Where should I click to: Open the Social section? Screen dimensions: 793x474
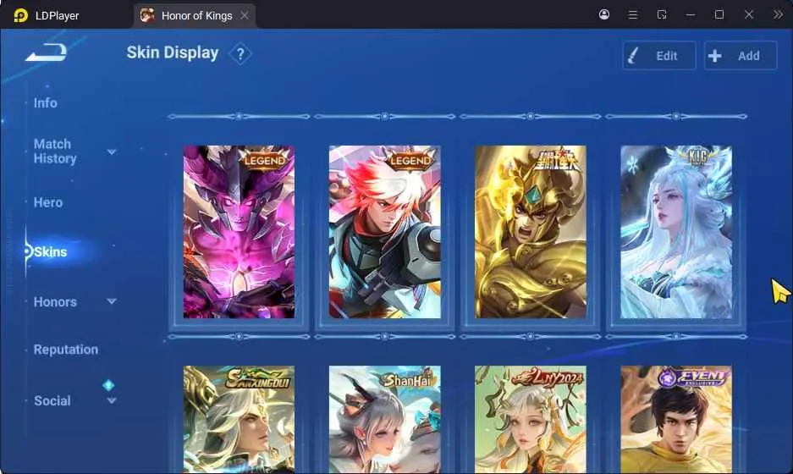tap(52, 400)
